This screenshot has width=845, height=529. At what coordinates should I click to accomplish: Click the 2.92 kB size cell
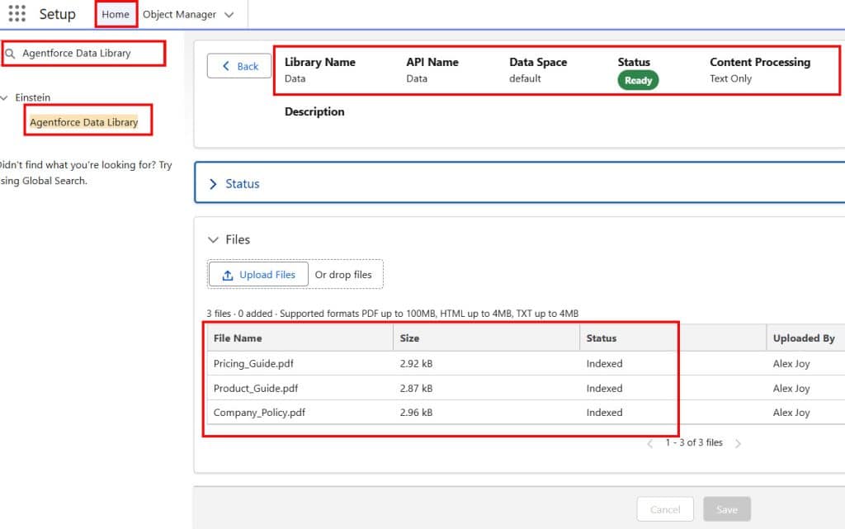point(416,364)
